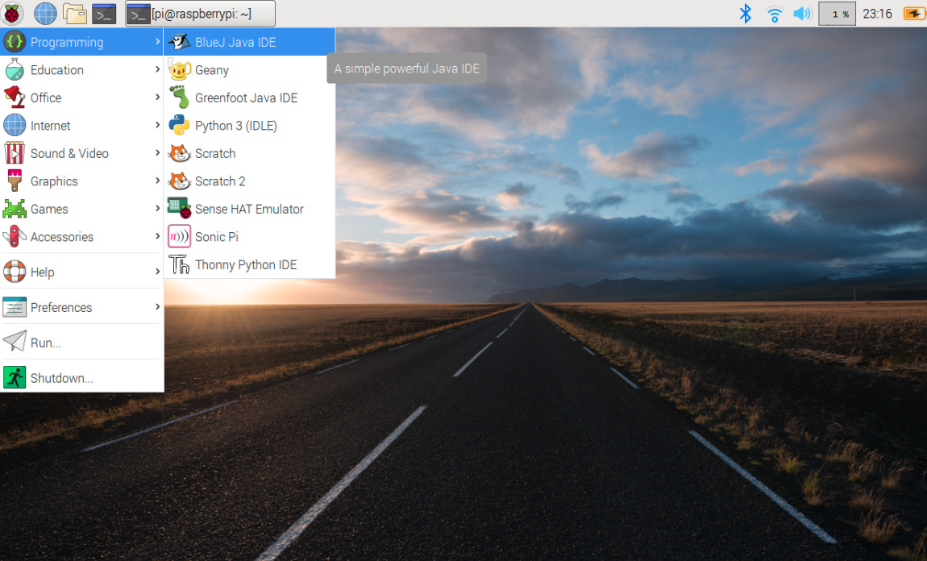The height and width of the screenshot is (561, 927).
Task: Open the Accessories menu category
Action: (82, 236)
